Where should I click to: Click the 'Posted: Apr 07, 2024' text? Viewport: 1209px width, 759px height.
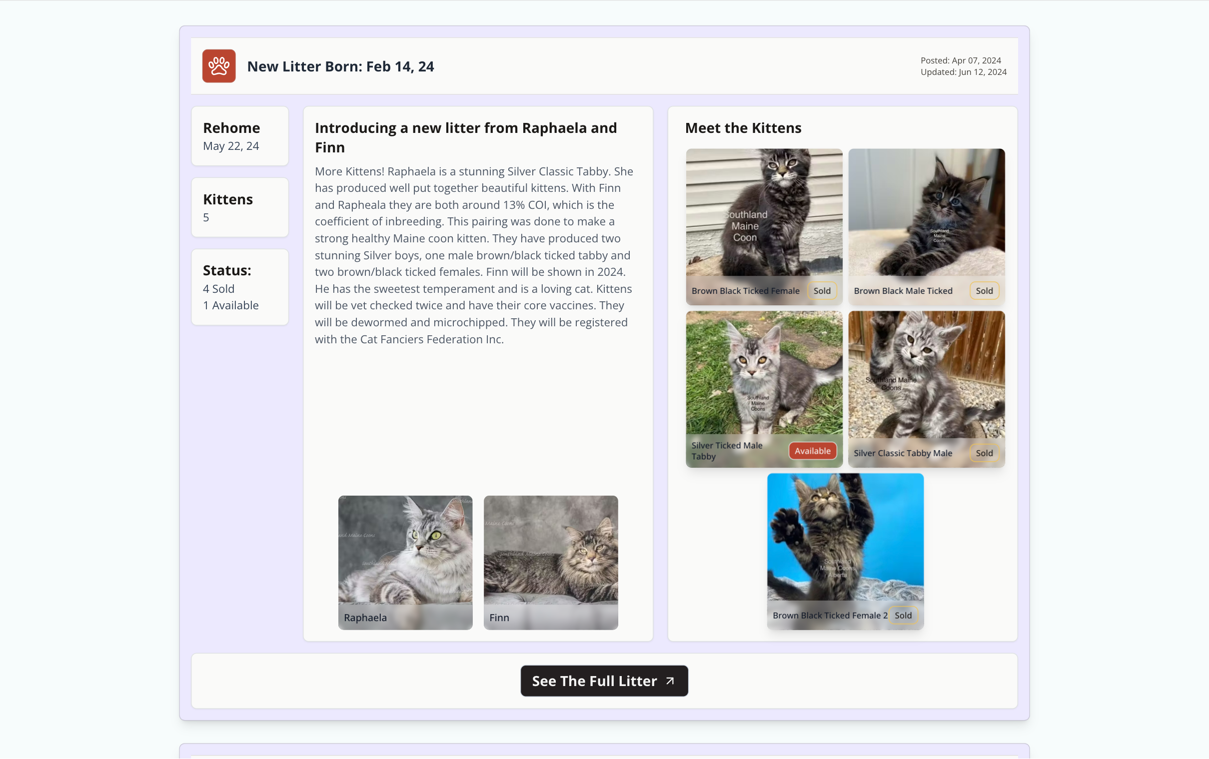961,60
